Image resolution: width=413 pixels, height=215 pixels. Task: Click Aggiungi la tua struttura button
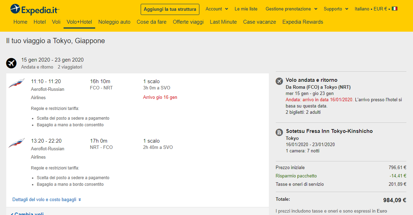[170, 9]
